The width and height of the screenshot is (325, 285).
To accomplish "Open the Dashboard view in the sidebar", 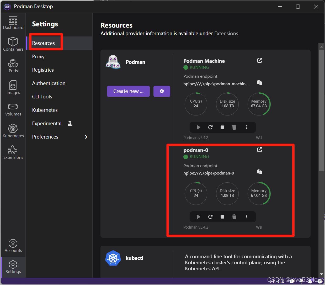I will pos(13,23).
